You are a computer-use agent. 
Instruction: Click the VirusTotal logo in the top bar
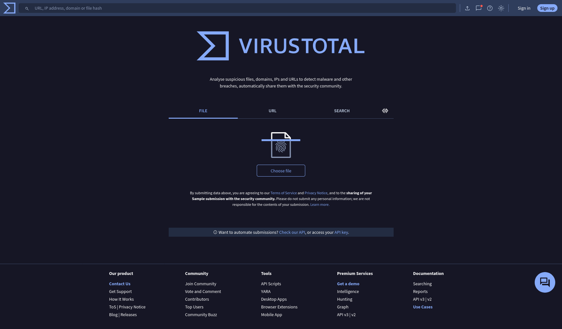(x=9, y=8)
